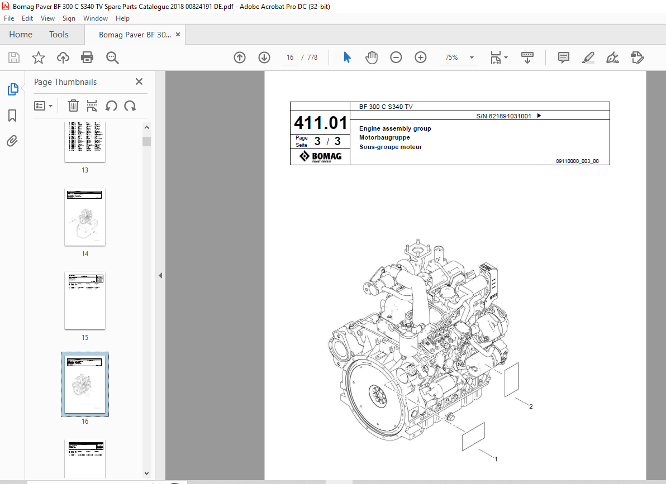This screenshot has width=666, height=484.
Task: Select page 15 thumbnail
Action: tap(85, 300)
